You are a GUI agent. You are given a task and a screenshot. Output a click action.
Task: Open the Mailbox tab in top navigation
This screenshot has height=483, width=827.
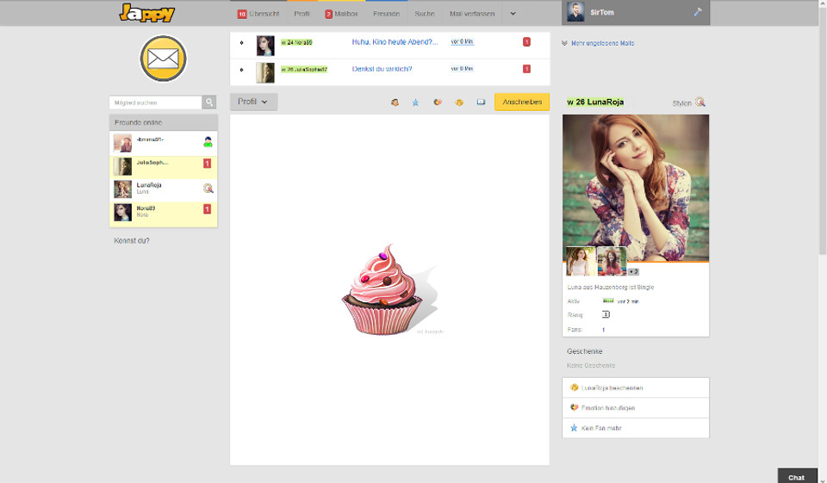pos(340,14)
